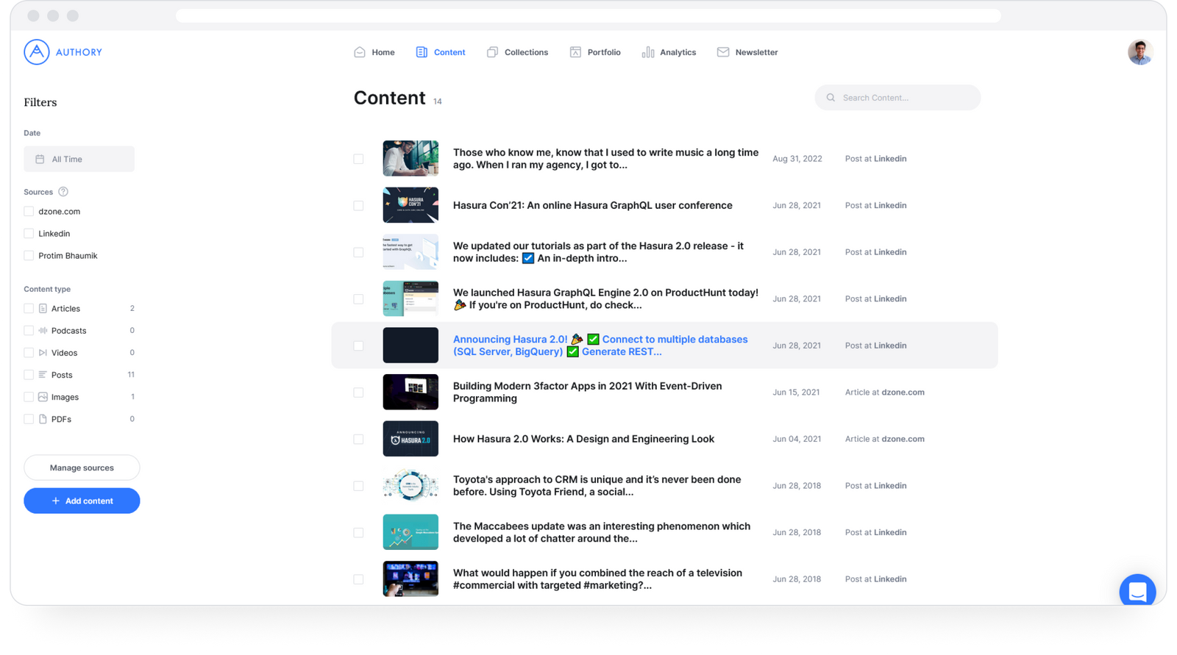Screen dimensions: 1177x655
Task: Go to the Newsletter tab
Action: pos(756,52)
